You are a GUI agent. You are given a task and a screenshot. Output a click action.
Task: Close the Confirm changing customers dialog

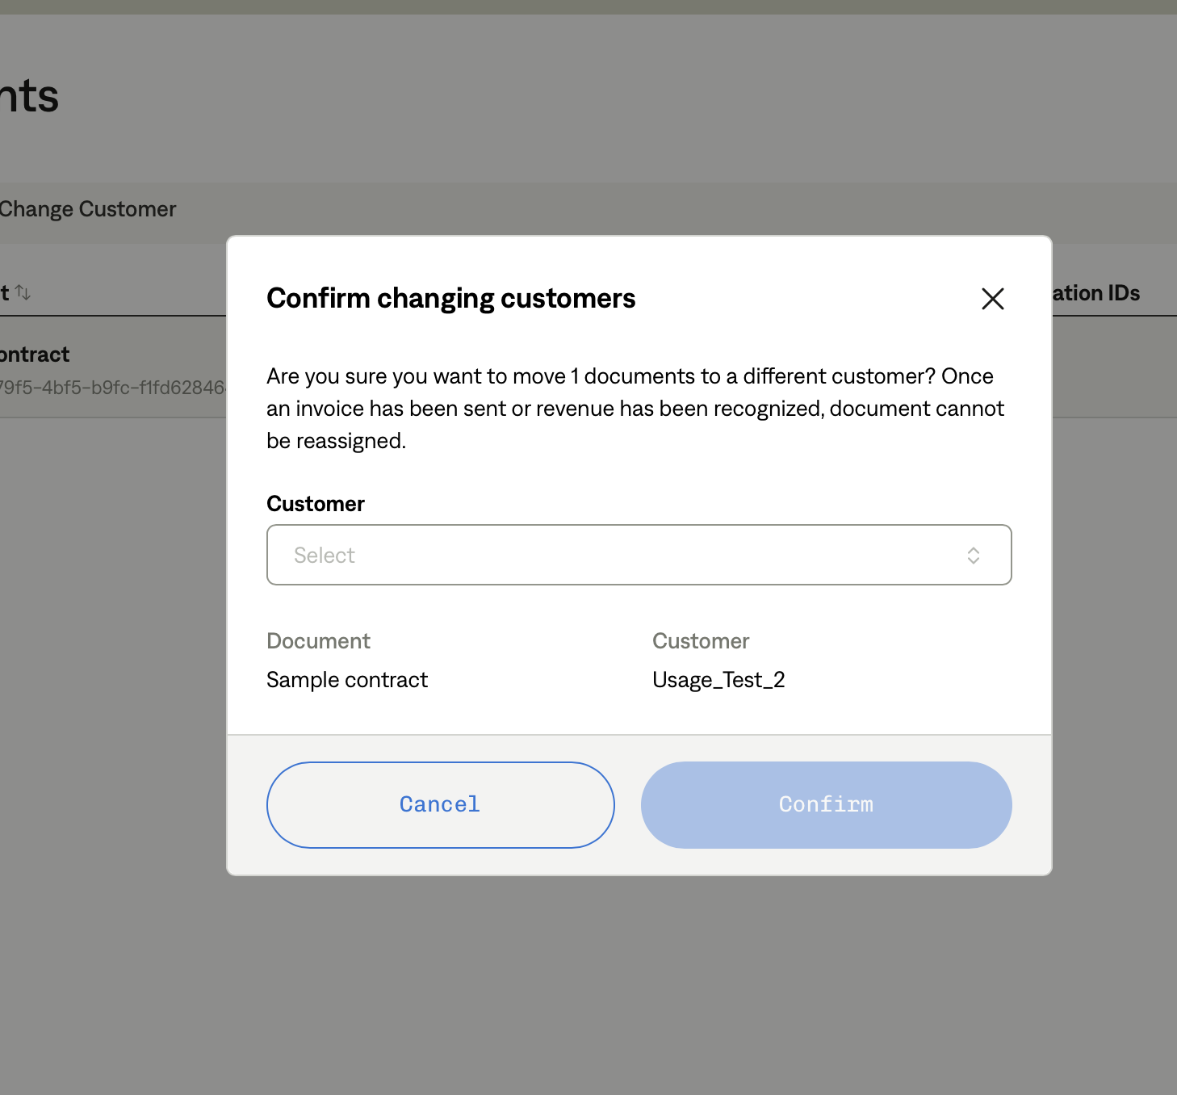(992, 299)
